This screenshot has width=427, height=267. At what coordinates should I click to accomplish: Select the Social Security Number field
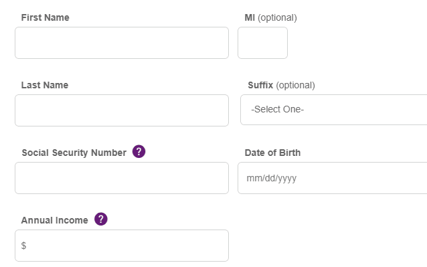pos(122,178)
